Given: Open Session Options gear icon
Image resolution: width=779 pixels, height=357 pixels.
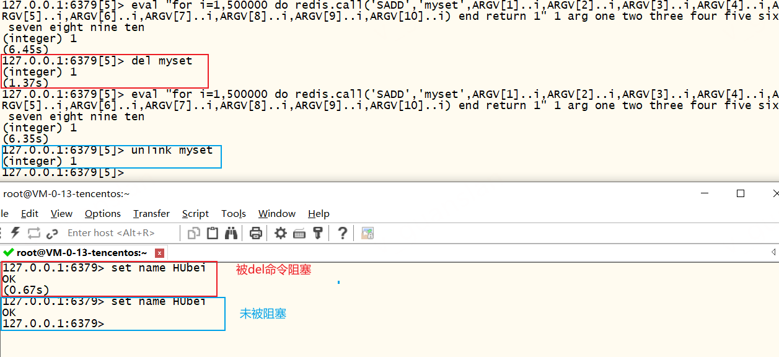Looking at the screenshot, I should coord(281,233).
